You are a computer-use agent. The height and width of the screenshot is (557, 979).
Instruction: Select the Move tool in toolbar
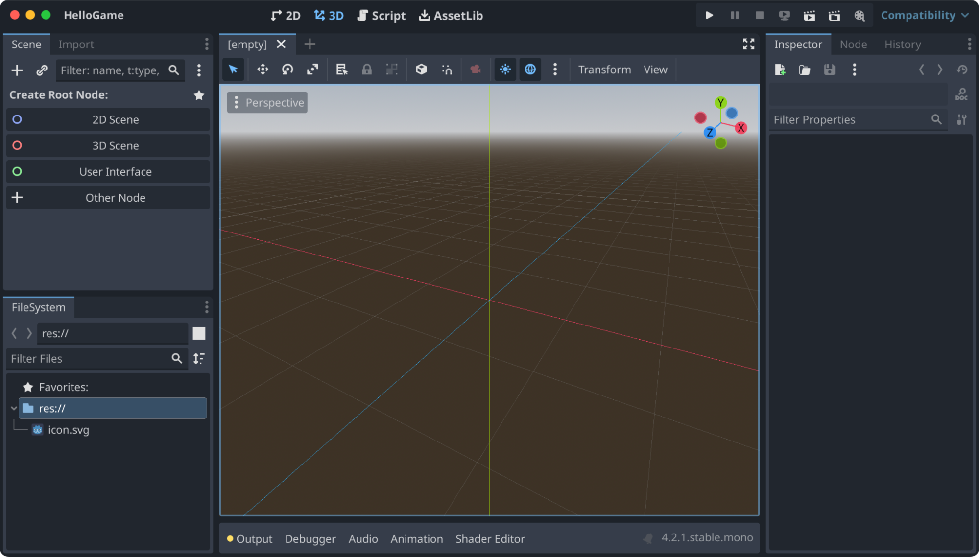[262, 69]
